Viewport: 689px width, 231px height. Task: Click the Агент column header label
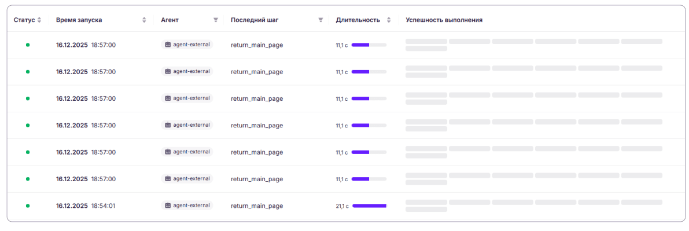coord(170,20)
